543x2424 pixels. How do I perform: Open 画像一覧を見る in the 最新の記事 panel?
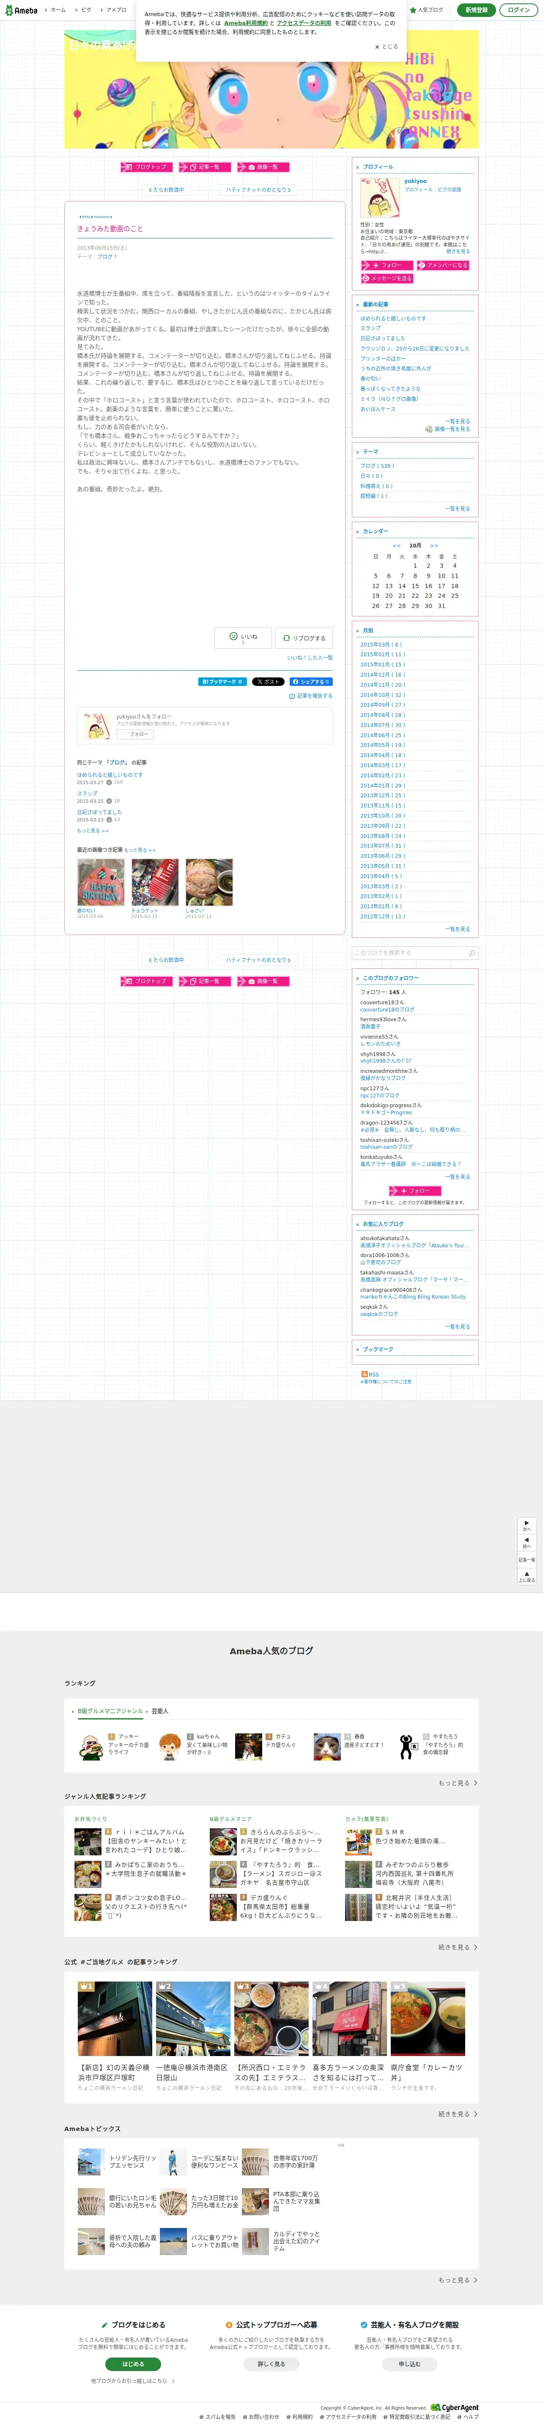click(448, 429)
